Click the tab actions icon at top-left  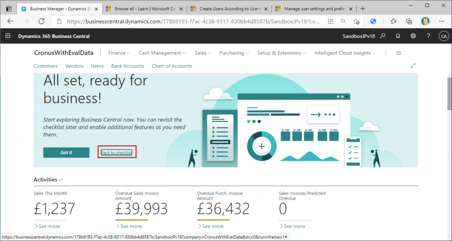(9, 9)
